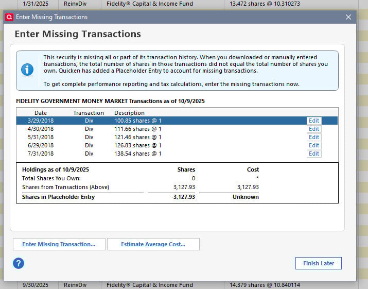The image size is (368, 289).
Task: Click the Total Shares You Own label
Action: pyautogui.click(x=51, y=178)
